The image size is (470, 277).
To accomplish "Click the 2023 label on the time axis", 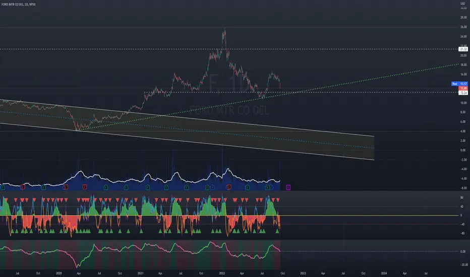I will coord(303,273).
